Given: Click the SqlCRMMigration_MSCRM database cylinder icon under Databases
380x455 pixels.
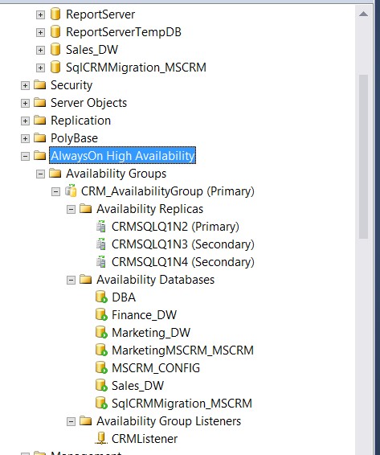Looking at the screenshot, I should tap(55, 67).
